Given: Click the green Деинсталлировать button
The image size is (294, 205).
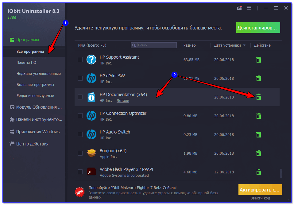Looking at the screenshot, I should tap(258, 28).
